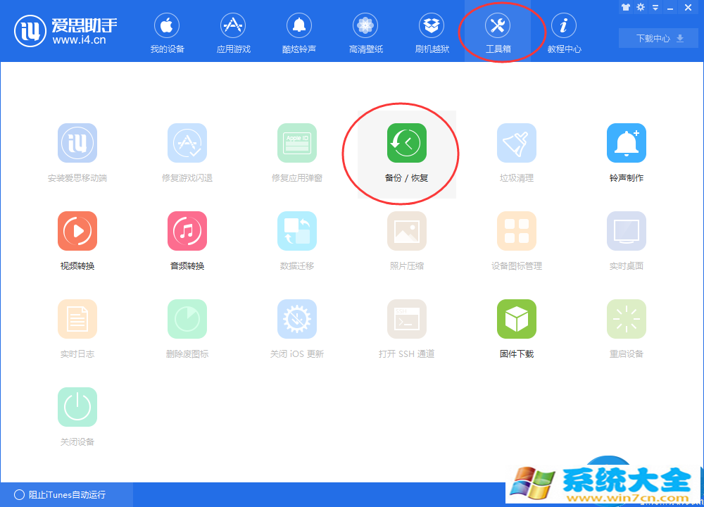This screenshot has width=704, height=507.
Task: Switch to the 我的设备 section
Action: (x=166, y=32)
